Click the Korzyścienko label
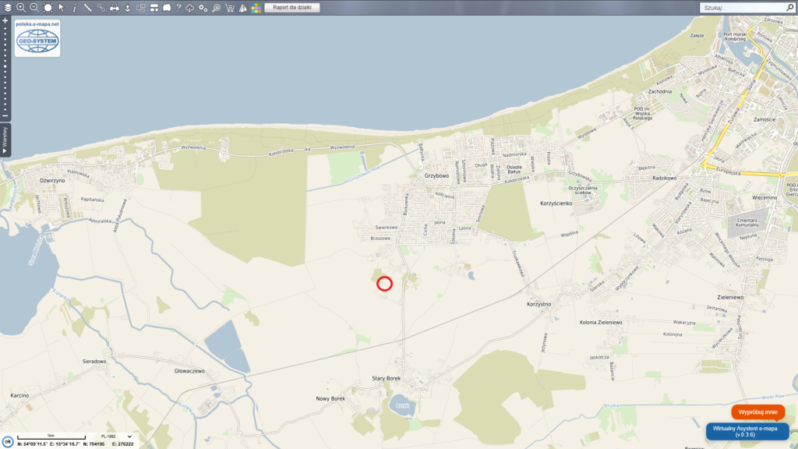Screen dimensions: 798x449 pyautogui.click(x=556, y=203)
